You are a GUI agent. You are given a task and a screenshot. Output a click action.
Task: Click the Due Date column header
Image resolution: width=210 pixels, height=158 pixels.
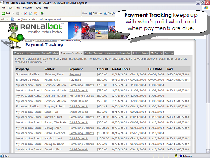click(155, 69)
